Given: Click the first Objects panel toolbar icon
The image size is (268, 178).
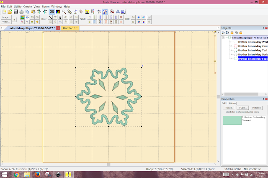Looking at the screenshot, I should tap(223, 33).
